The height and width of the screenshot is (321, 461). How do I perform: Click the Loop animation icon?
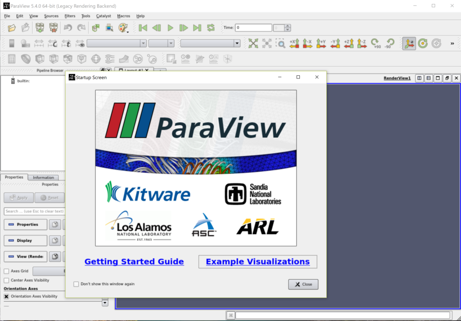(211, 28)
